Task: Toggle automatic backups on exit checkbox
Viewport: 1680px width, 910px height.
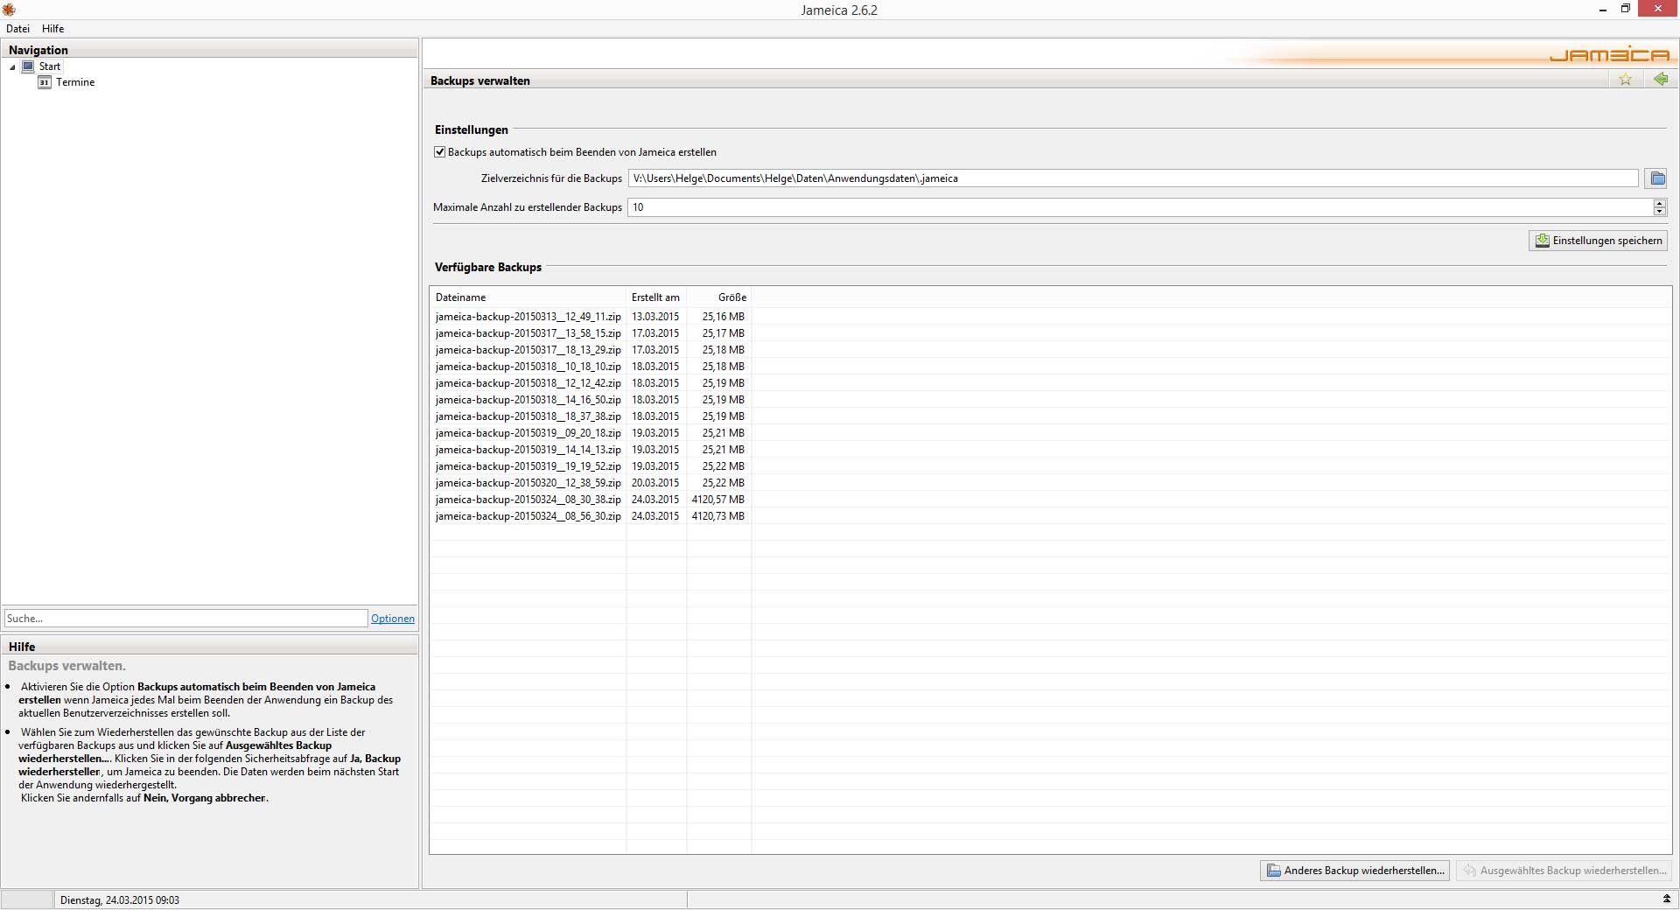Action: pos(440,152)
